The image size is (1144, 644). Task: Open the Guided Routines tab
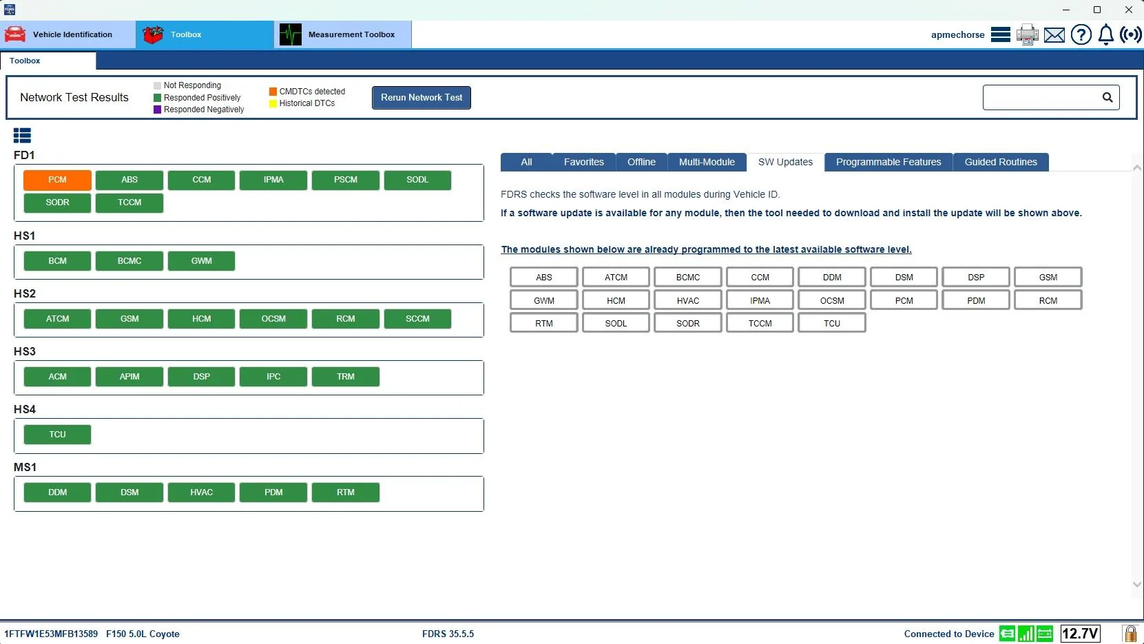click(x=1001, y=162)
